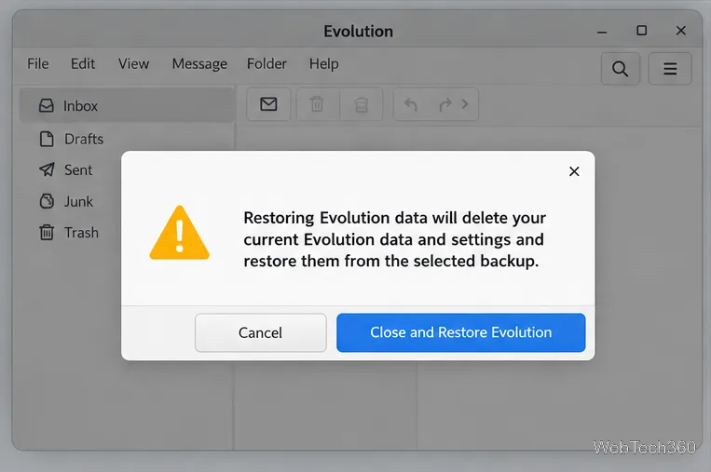Select the Inbox folder
Image resolution: width=711 pixels, height=472 pixels.
click(x=127, y=105)
